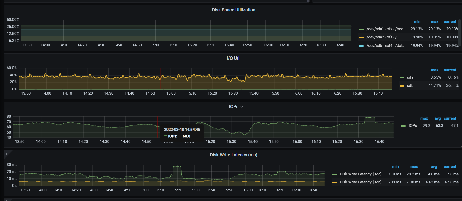Click the IOPs legend green color marker

click(403, 126)
